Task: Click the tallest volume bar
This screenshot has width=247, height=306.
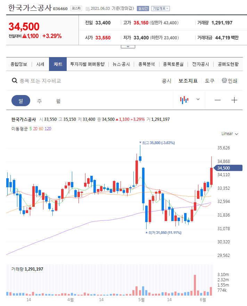Action: [195, 285]
